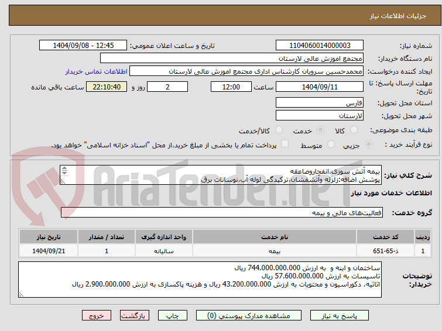Viewport: 442px width, 331px height.
Task: Click the ساعت field showing 12:00
Action: point(231,87)
